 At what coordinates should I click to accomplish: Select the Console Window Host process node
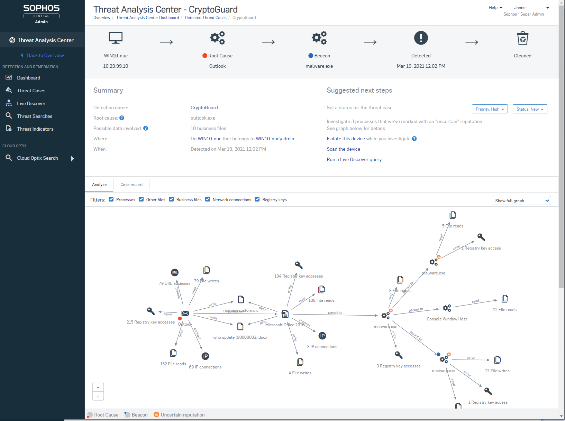pyautogui.click(x=447, y=308)
